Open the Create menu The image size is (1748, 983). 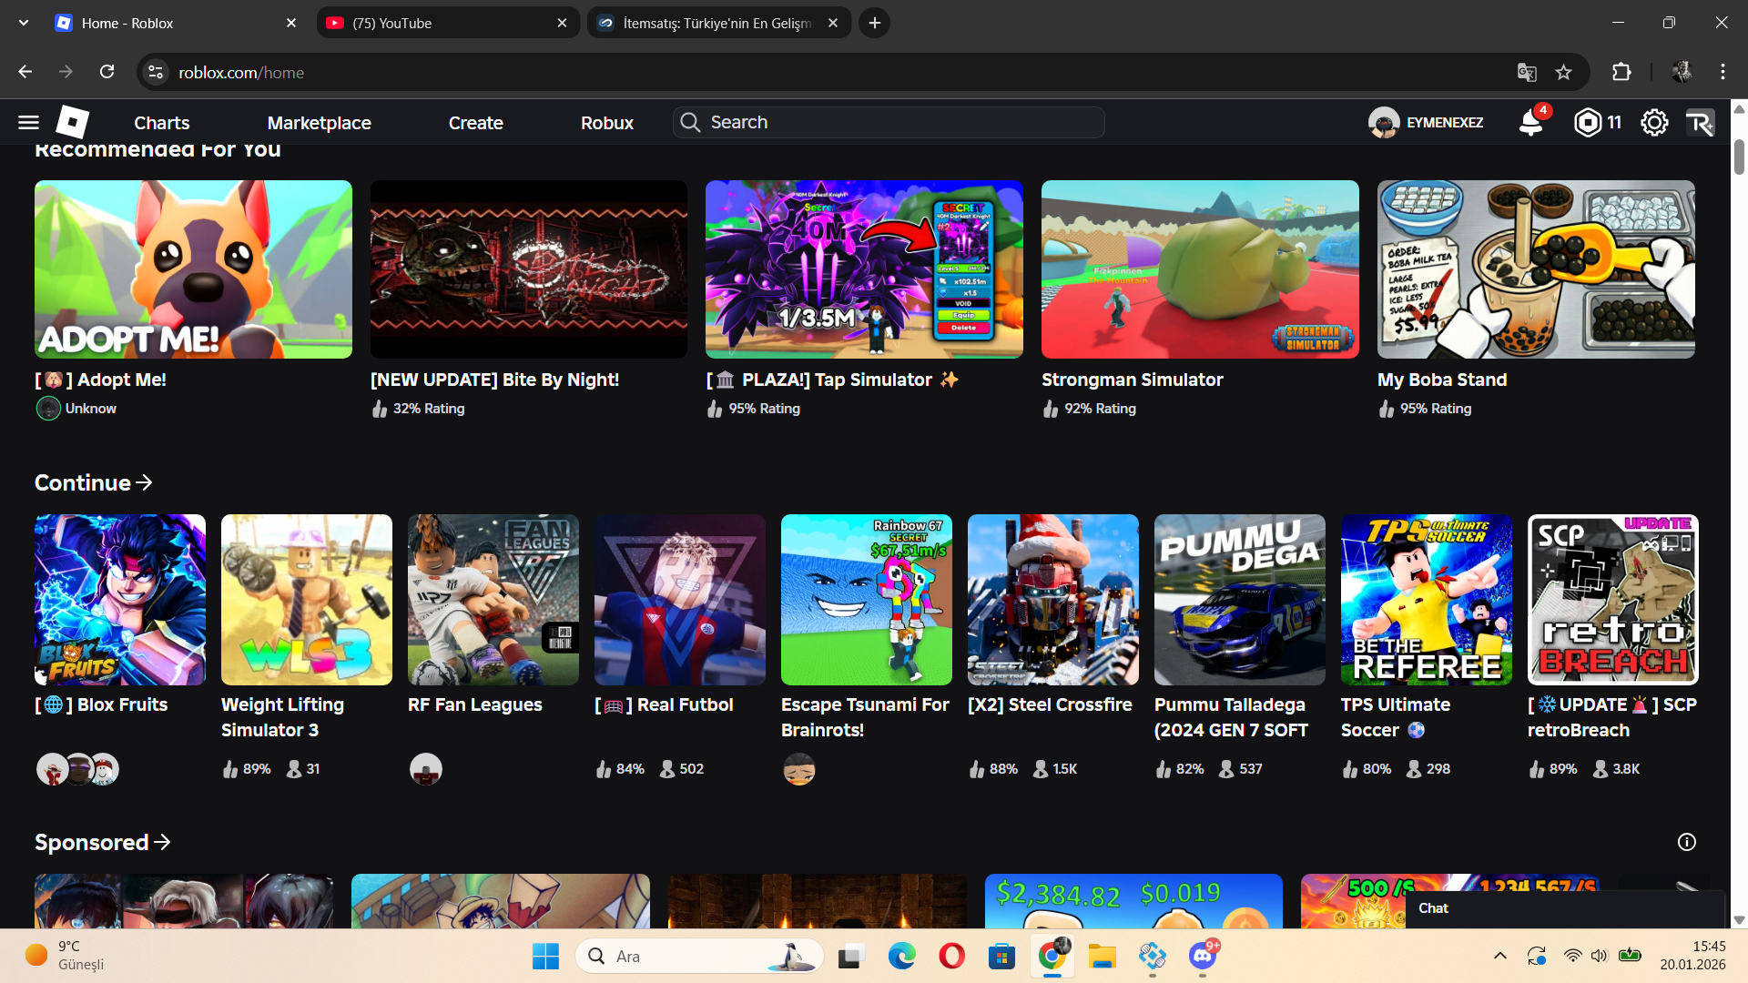coord(476,123)
